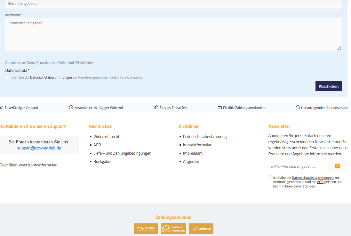Click into the Kommentar text area

[173, 34]
